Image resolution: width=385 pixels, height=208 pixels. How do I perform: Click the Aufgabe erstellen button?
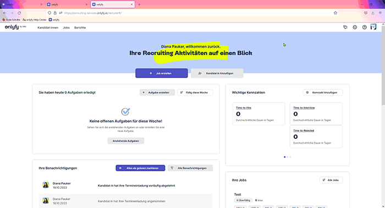click(157, 92)
